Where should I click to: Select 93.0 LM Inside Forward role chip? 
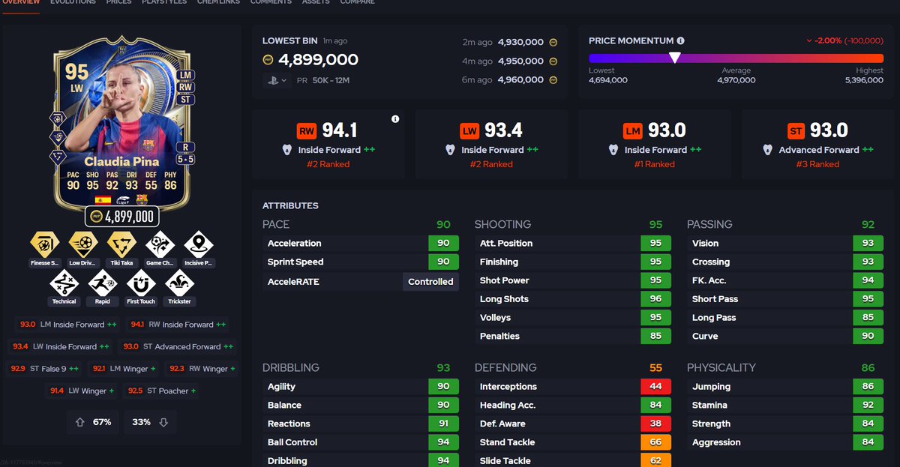pyautogui.click(x=68, y=325)
